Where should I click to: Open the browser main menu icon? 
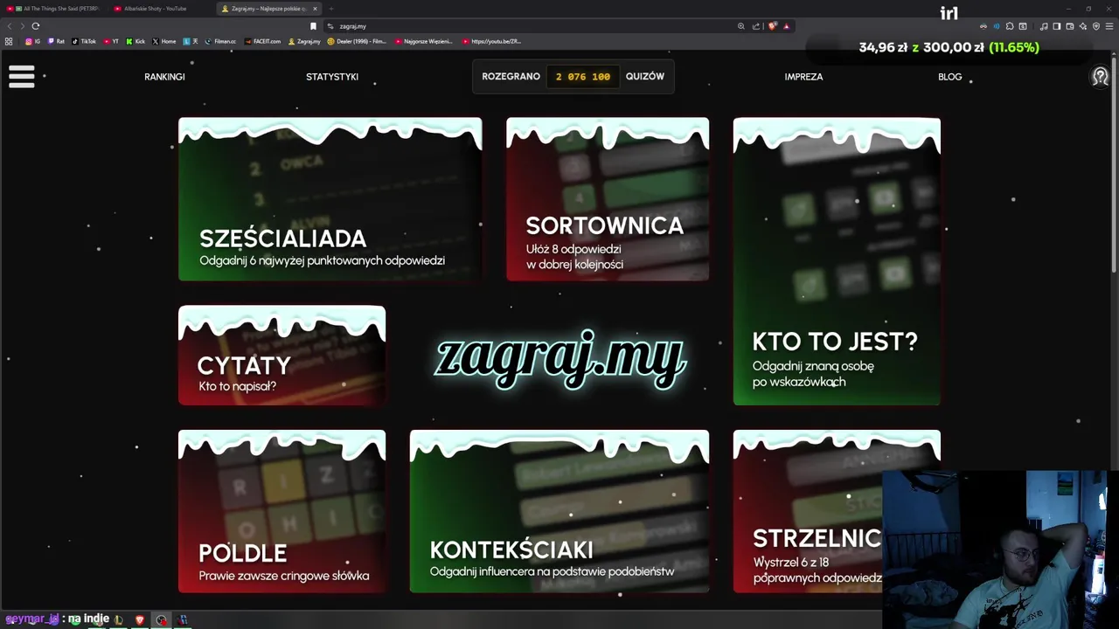click(x=1109, y=26)
